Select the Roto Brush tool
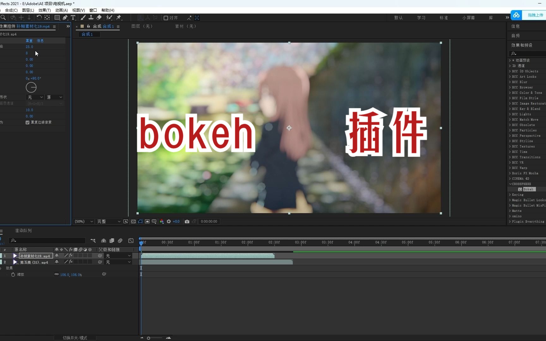 point(109,18)
